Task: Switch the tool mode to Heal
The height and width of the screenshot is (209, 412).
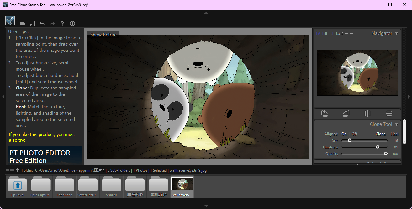Action: [394, 134]
